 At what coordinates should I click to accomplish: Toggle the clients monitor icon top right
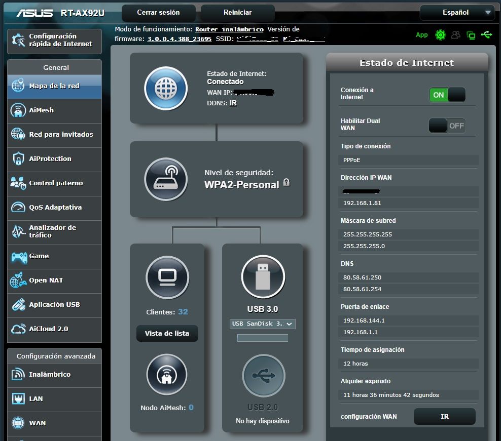(471, 35)
